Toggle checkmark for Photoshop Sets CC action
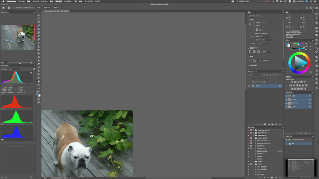The image size is (319, 179). 249,130
